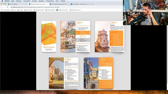This screenshot has width=168, height=94.
Task: Open the Авто bookmark folder
Action: pyautogui.click(x=14, y=10)
